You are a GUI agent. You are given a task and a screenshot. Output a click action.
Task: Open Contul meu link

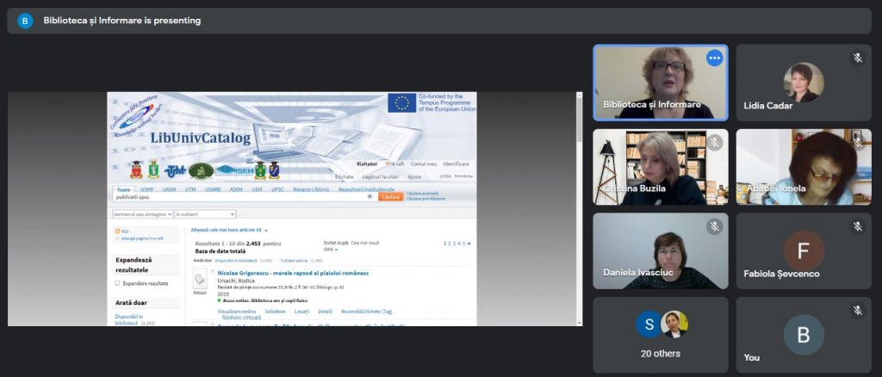(x=424, y=164)
